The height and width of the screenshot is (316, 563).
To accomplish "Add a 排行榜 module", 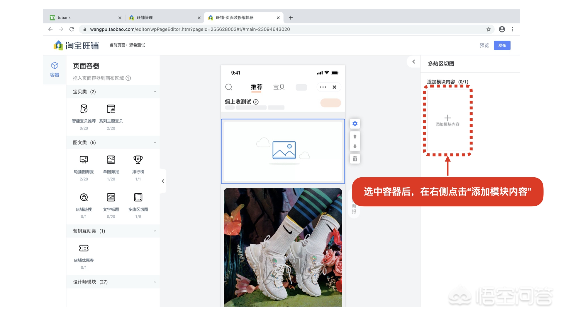I will (x=138, y=160).
